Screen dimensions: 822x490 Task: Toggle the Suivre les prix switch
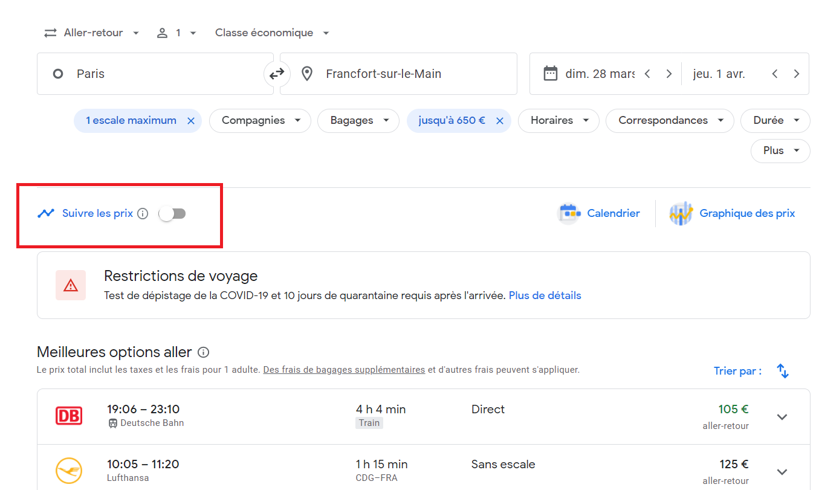coord(172,213)
